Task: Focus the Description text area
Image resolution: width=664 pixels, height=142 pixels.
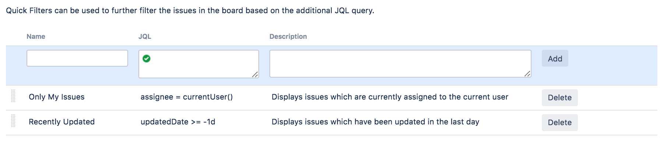Action: 400,64
